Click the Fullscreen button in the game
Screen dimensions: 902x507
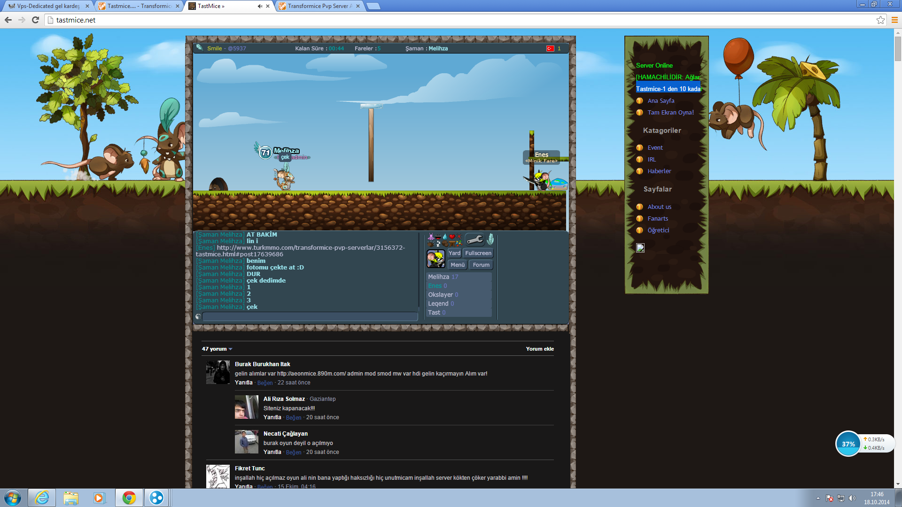coord(478,253)
